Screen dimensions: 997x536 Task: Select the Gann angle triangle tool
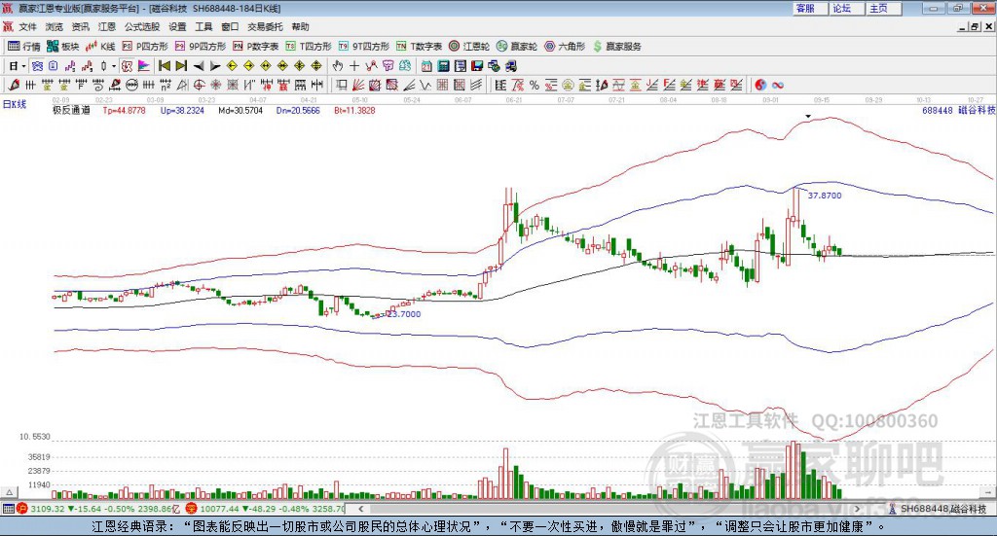[x=182, y=85]
